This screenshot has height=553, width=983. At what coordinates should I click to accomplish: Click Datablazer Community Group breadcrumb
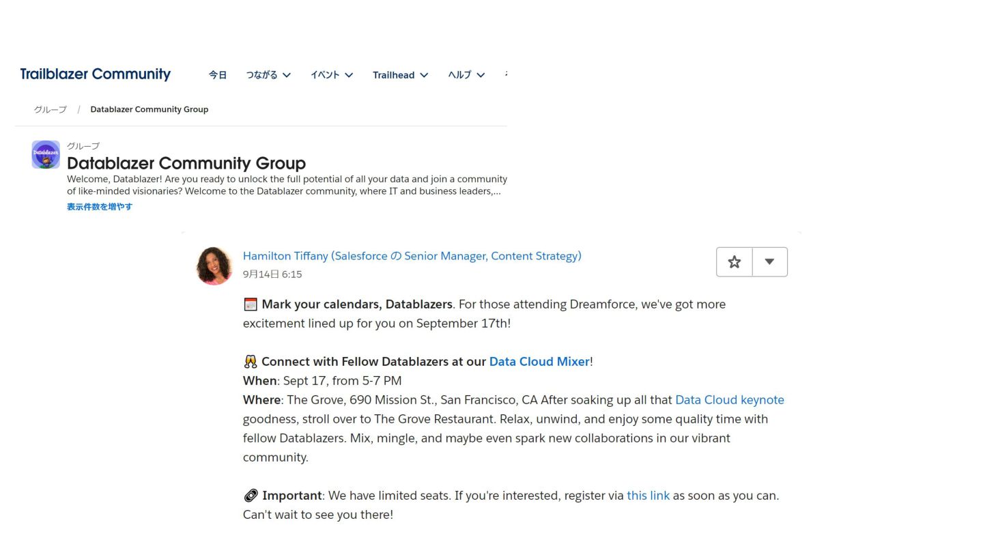click(x=149, y=109)
